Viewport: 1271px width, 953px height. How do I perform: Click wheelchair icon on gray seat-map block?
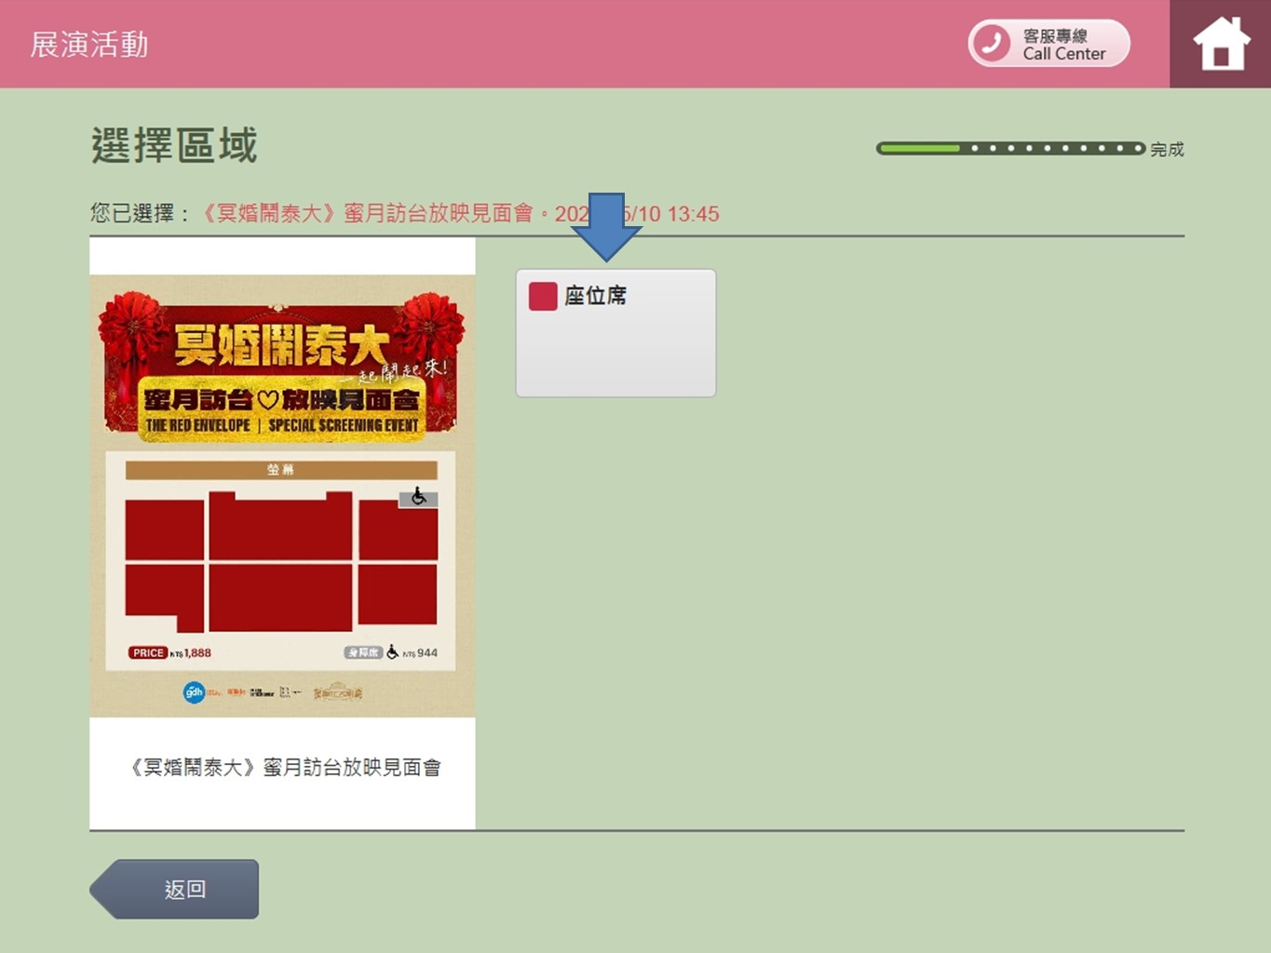click(418, 498)
